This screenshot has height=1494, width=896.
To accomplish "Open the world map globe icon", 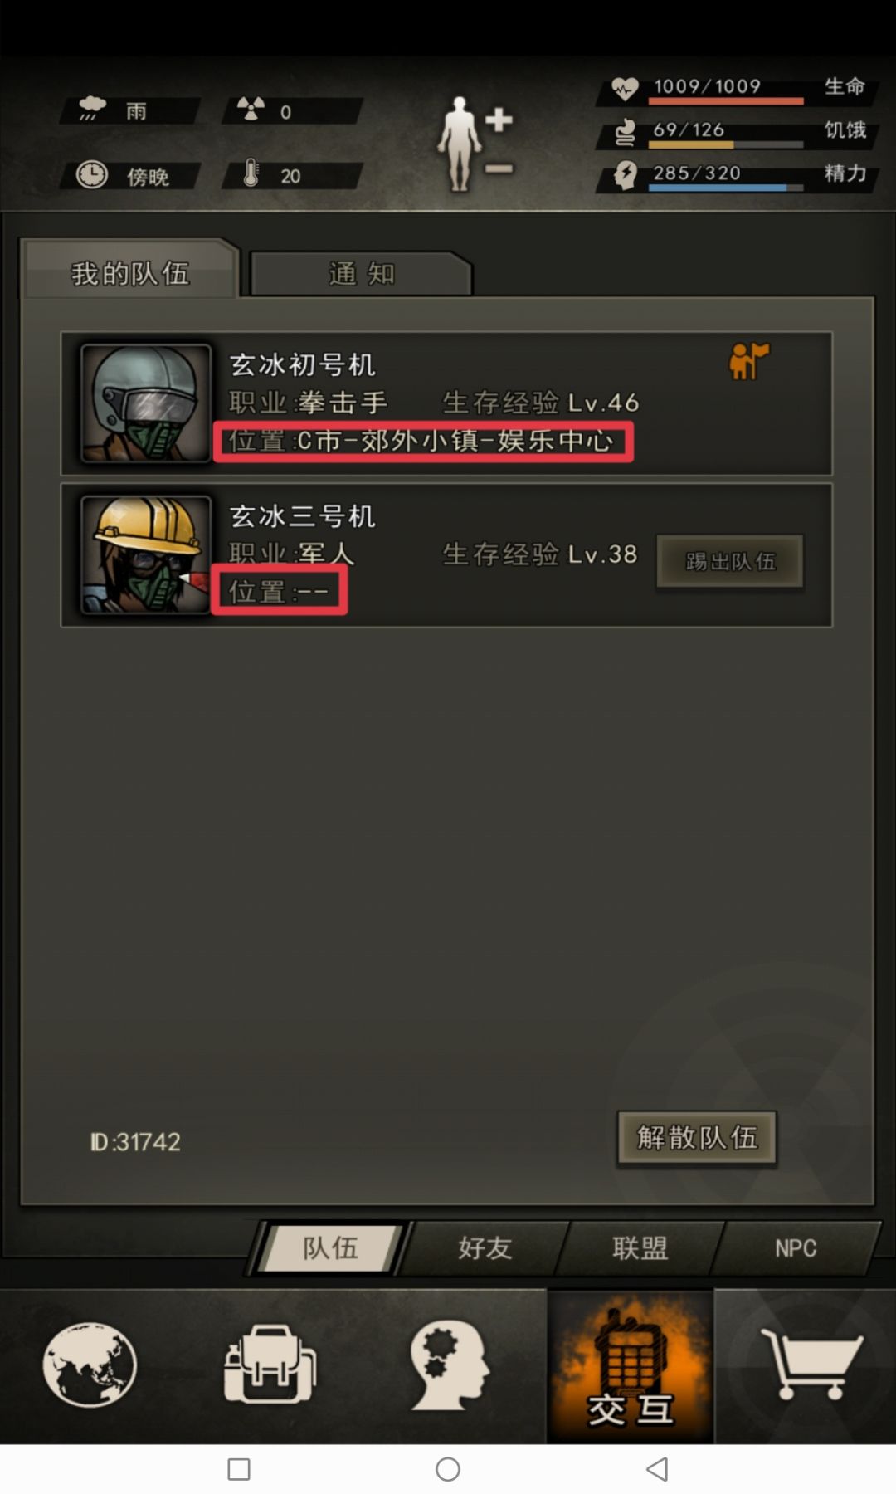I will pyautogui.click(x=90, y=1365).
